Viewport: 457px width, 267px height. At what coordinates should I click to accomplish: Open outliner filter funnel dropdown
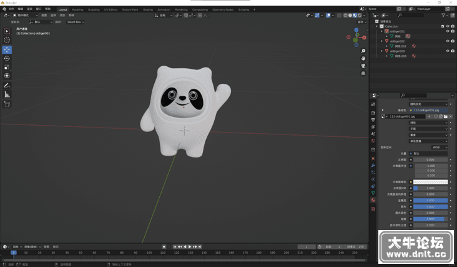[445, 15]
